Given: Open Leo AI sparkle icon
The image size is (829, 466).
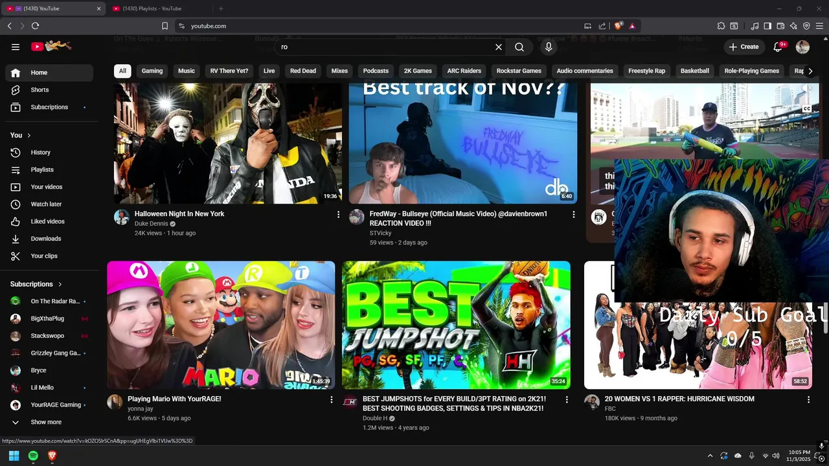Looking at the screenshot, I should pyautogui.click(x=793, y=26).
